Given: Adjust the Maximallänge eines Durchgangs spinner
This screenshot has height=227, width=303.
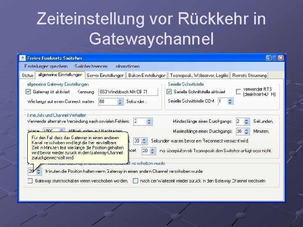Looking at the screenshot, I should 246,132.
